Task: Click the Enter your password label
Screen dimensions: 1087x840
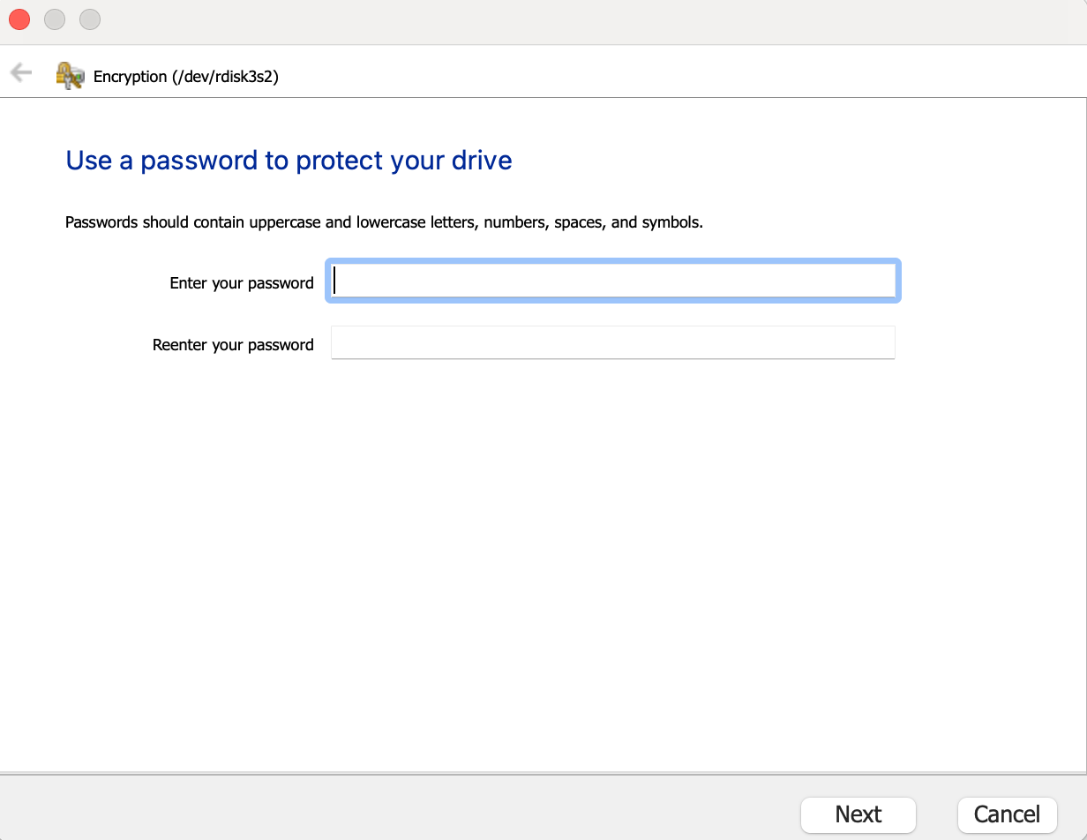Action: (242, 283)
